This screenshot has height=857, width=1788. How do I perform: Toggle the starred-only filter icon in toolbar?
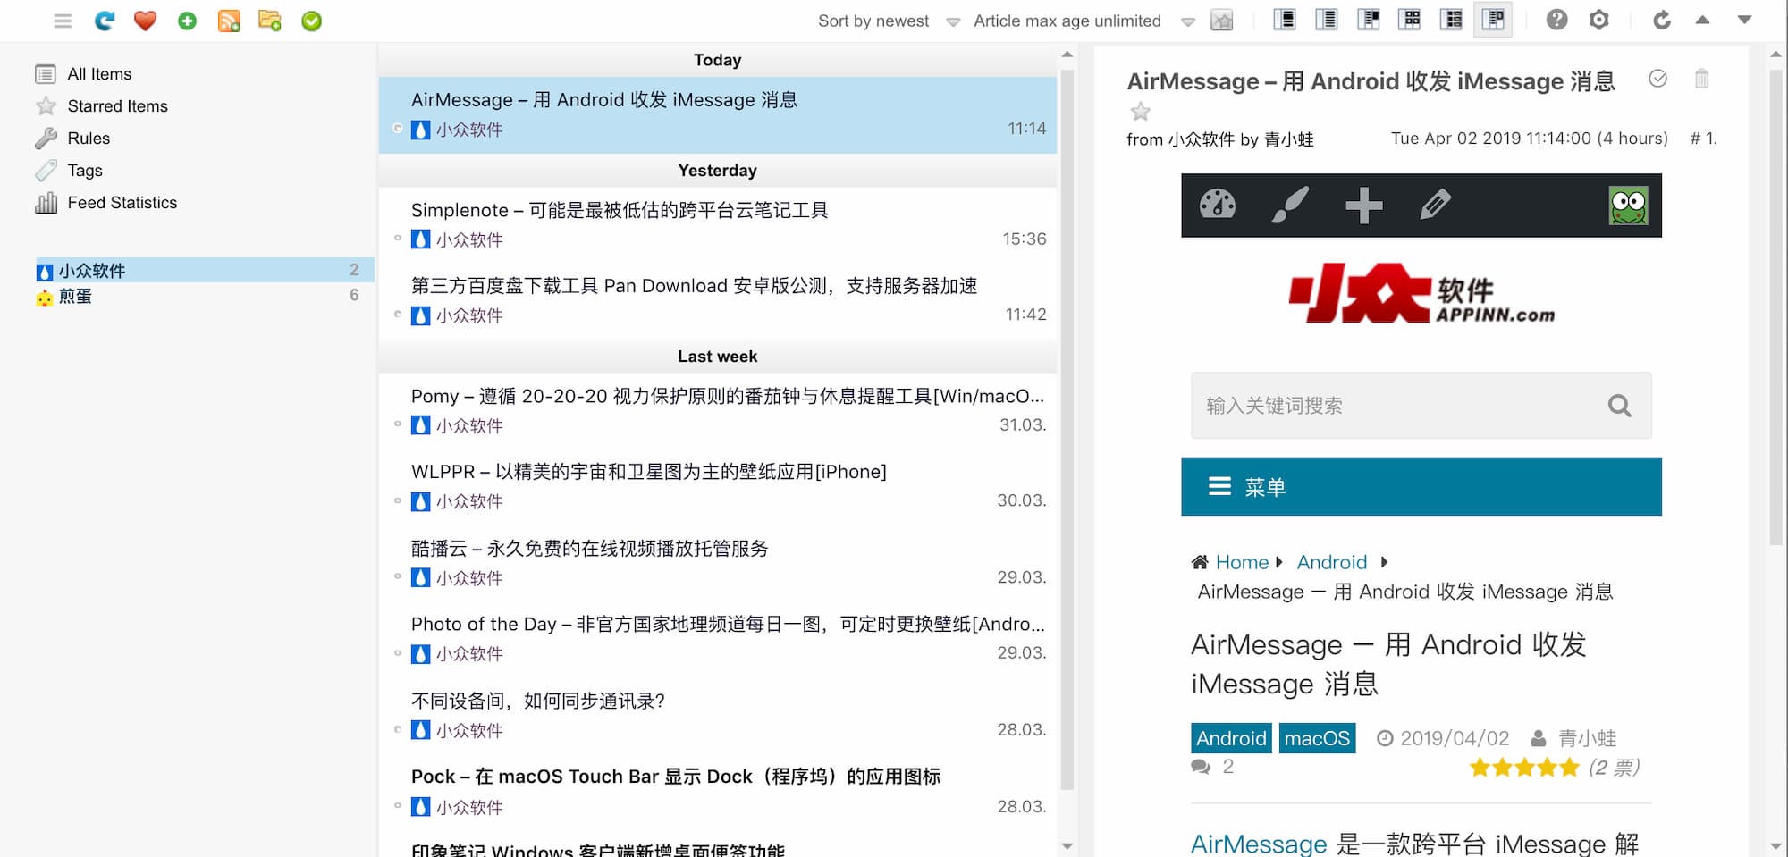(1222, 21)
